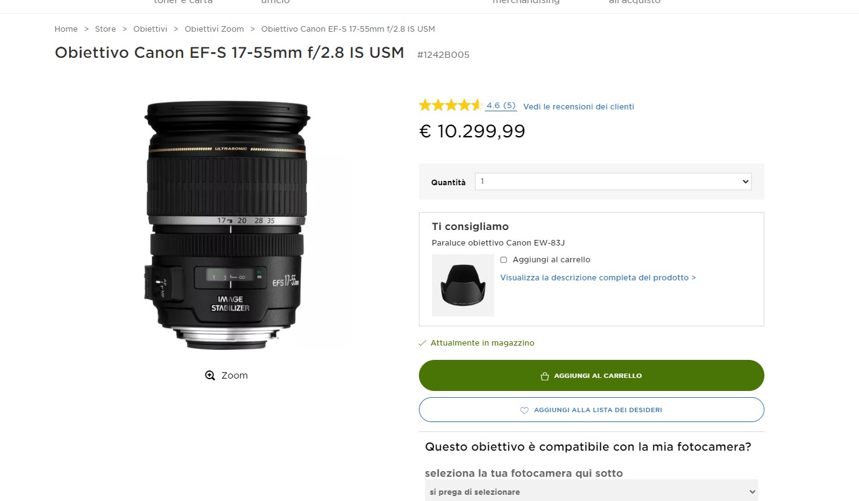This screenshot has width=859, height=501.
Task: Click the main Canon lens product image
Action: (x=227, y=224)
